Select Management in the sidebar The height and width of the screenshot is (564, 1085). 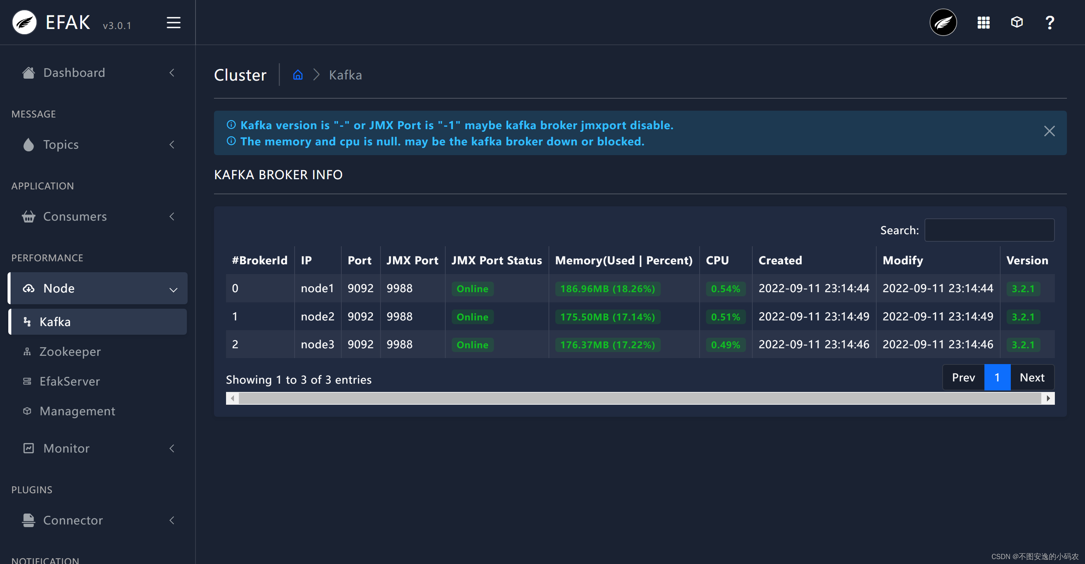point(77,411)
